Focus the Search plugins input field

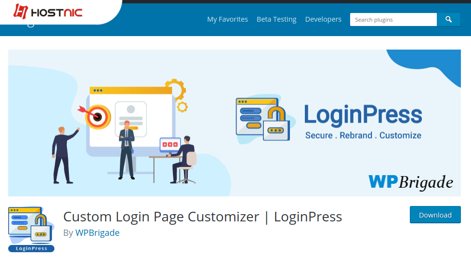click(x=393, y=20)
